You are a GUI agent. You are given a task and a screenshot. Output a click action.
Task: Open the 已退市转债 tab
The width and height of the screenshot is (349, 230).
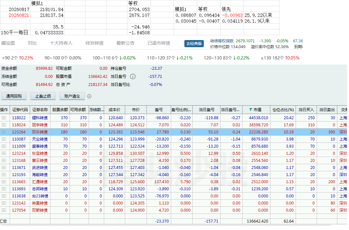[x=159, y=43]
